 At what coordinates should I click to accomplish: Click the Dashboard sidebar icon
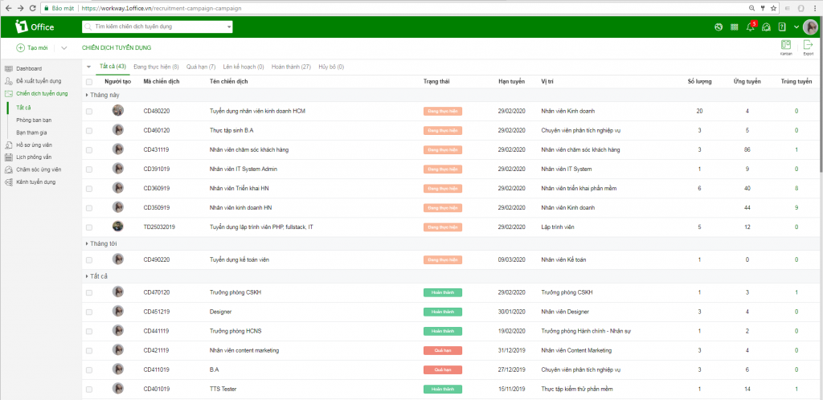pos(9,68)
